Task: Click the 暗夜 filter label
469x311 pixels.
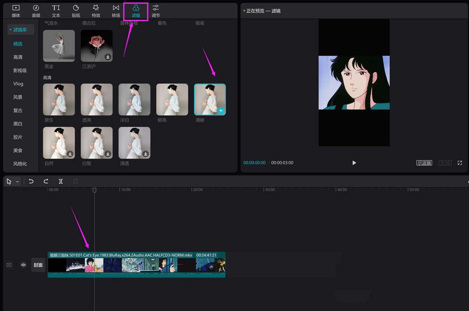Action: 200,23
